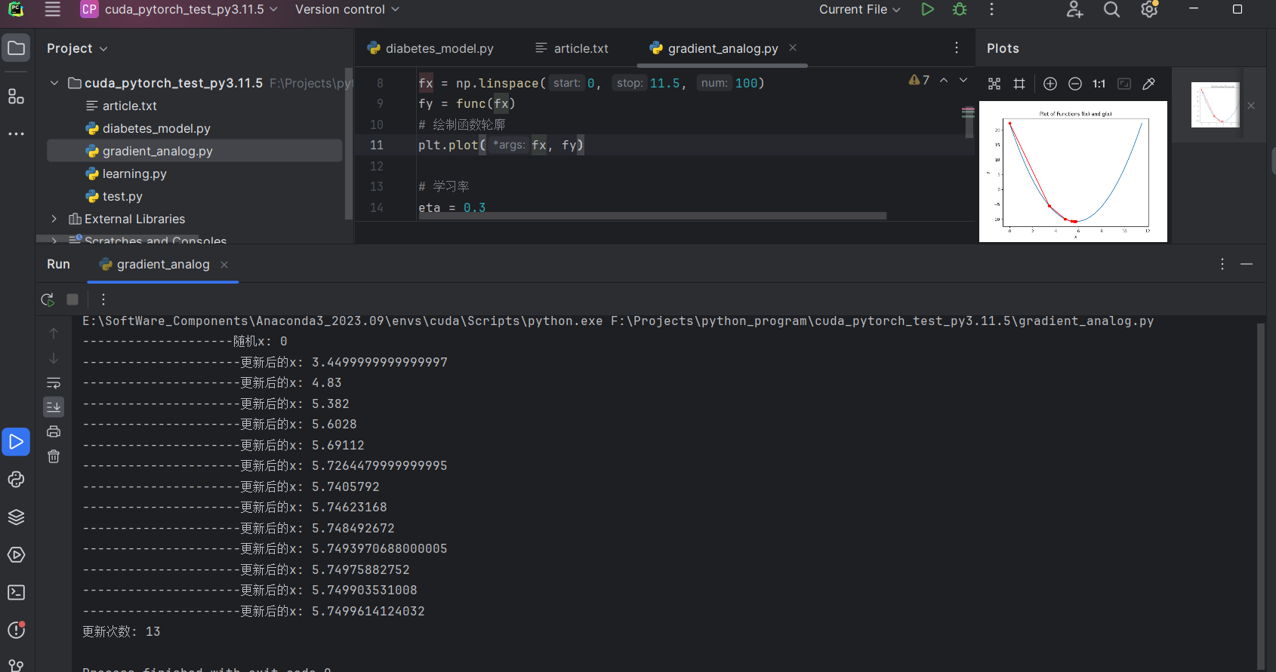The height and width of the screenshot is (672, 1276).
Task: Open Git version control tool window icon
Action: point(16,665)
